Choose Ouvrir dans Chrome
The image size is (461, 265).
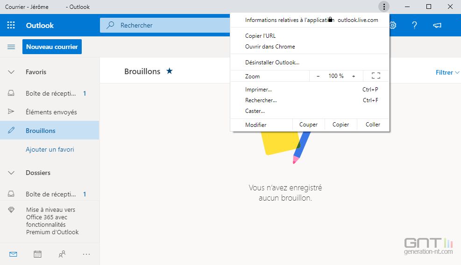310,46
